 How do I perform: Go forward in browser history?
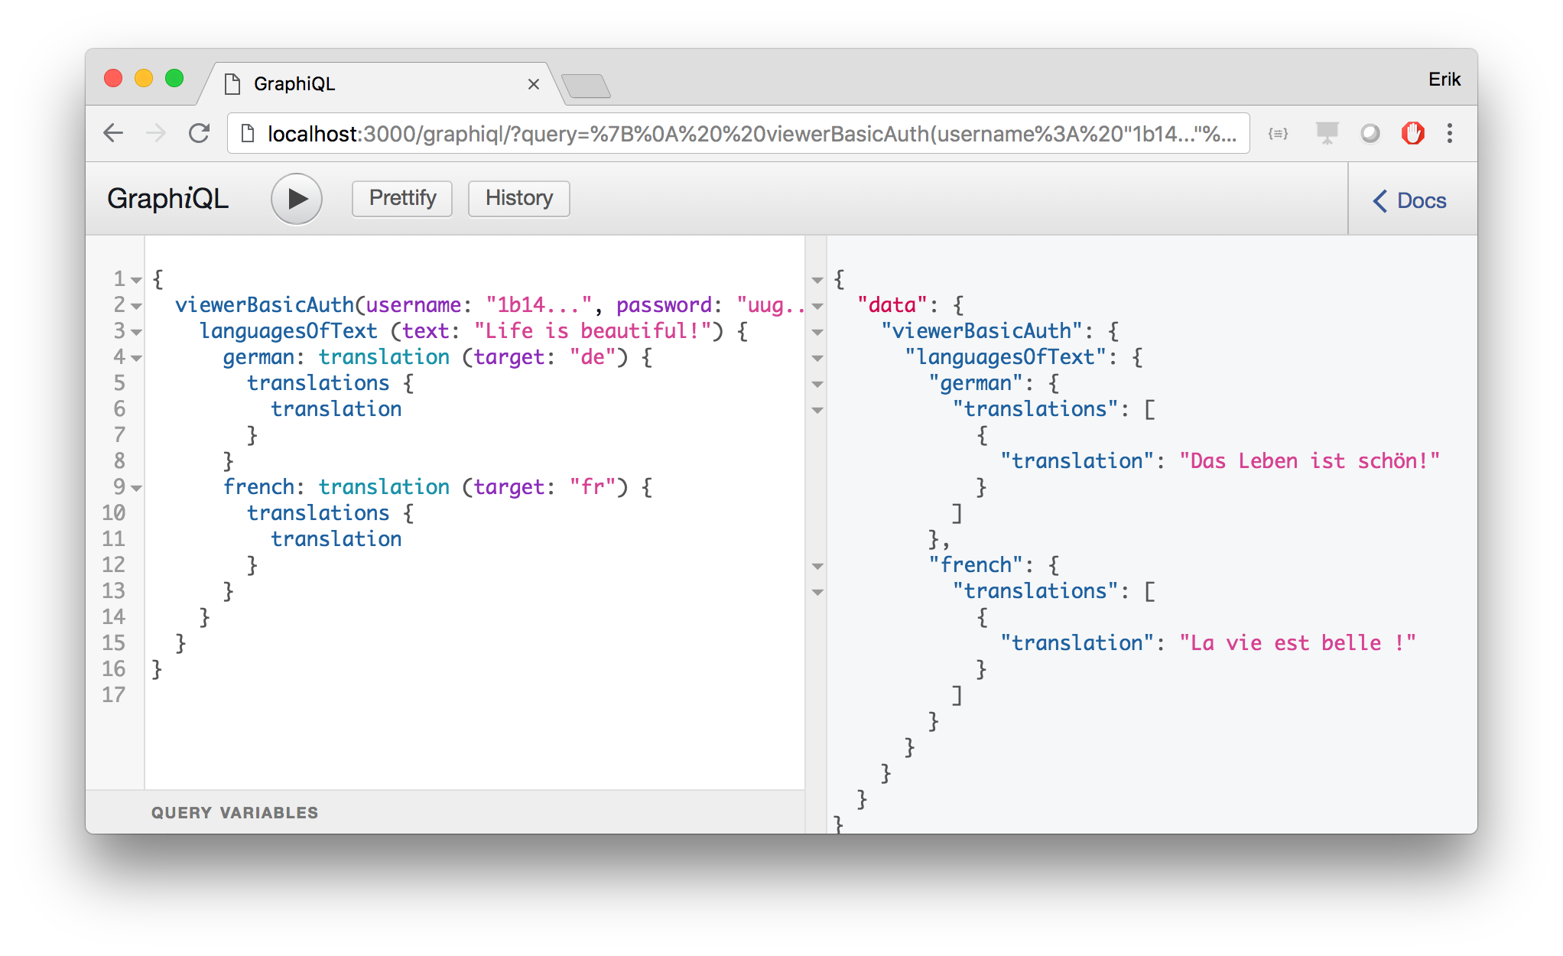(x=156, y=133)
